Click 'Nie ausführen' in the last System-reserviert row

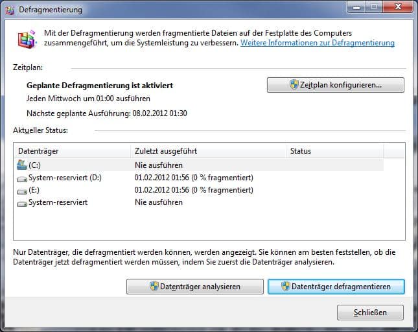point(159,202)
